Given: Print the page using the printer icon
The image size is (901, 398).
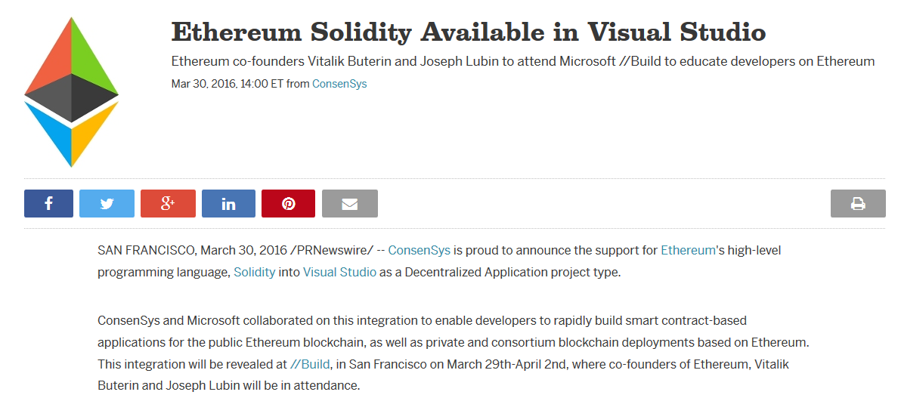Looking at the screenshot, I should [858, 203].
